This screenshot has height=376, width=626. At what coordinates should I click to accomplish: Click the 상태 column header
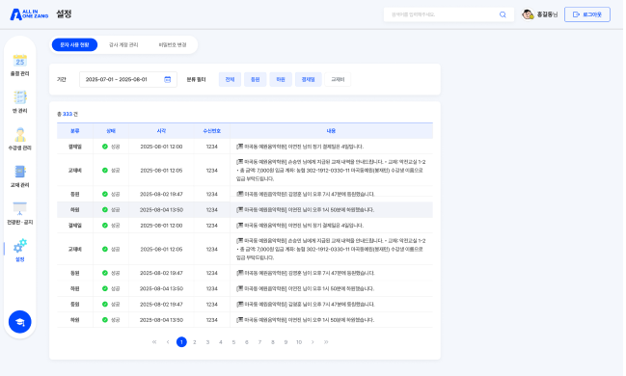pos(111,131)
